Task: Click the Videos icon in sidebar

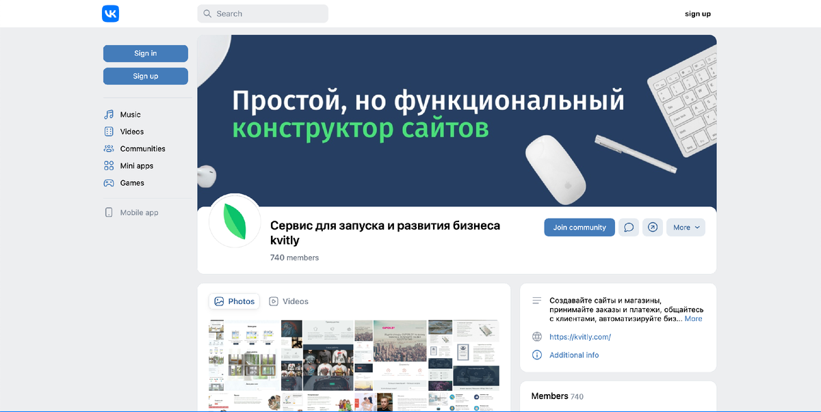Action: [109, 132]
